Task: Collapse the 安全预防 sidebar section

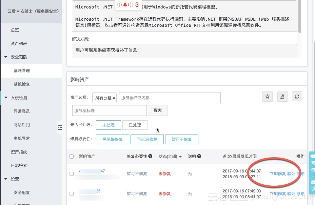Action: [x=6, y=57]
